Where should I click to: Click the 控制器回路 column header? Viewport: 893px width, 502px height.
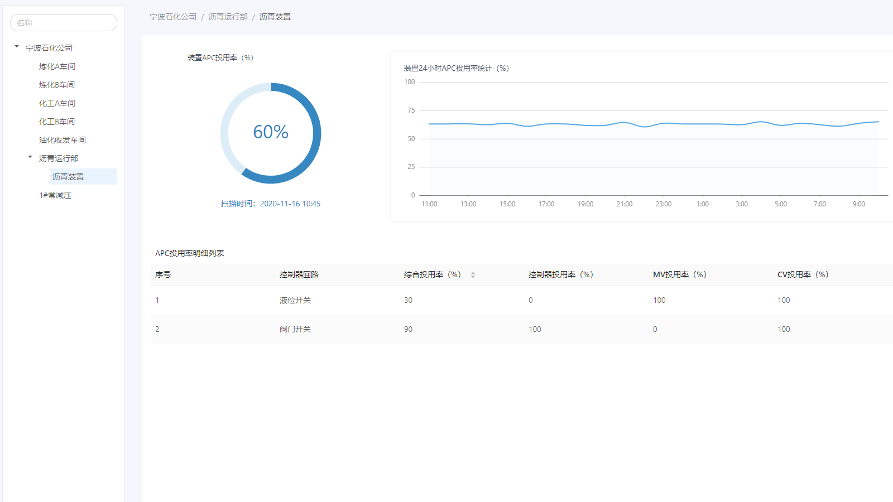click(299, 274)
